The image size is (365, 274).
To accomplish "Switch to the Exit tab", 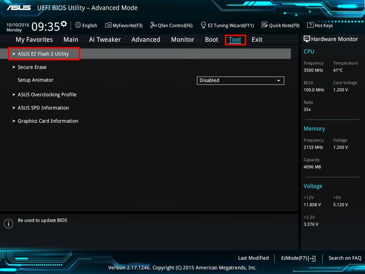I will click(257, 40).
